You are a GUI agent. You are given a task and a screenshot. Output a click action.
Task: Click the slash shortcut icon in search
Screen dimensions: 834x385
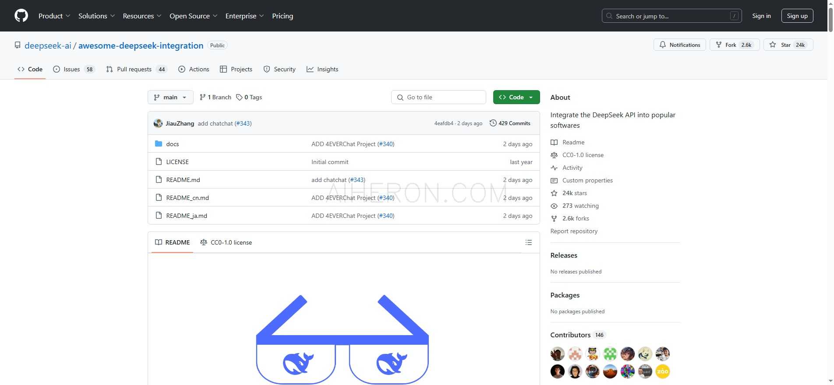pos(735,16)
